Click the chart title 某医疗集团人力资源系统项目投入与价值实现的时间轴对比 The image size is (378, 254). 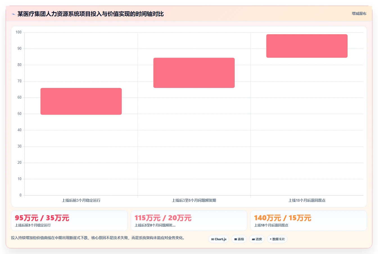click(90, 14)
